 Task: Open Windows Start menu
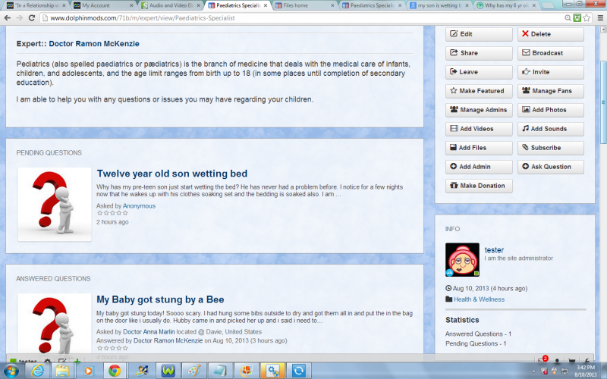click(11, 371)
